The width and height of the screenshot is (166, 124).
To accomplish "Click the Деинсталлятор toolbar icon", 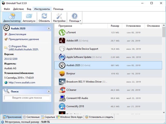I will click(12, 16).
